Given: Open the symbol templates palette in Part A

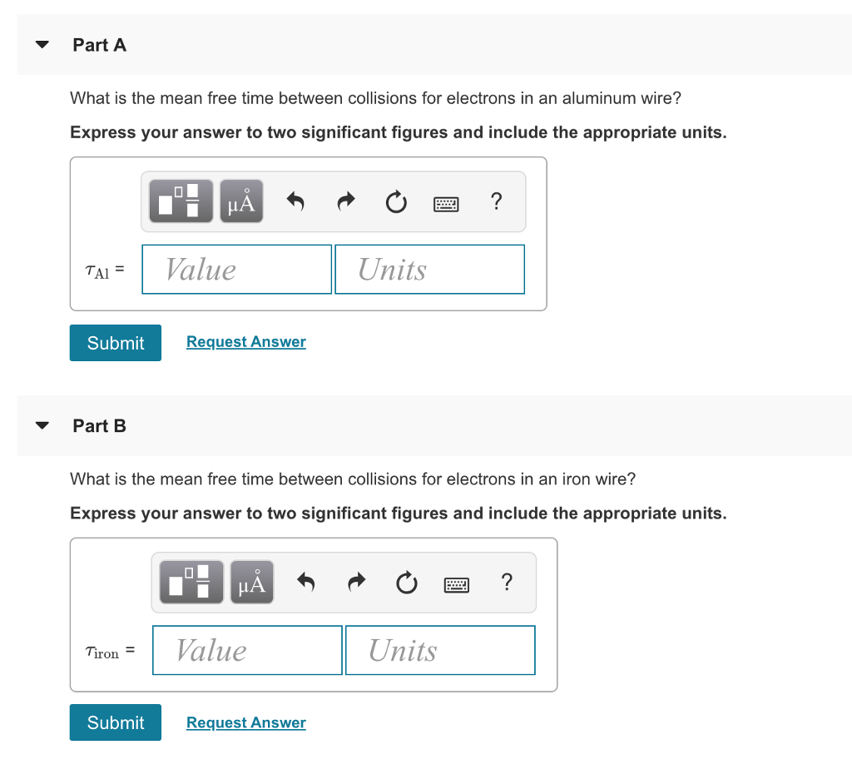Looking at the screenshot, I should [x=179, y=201].
